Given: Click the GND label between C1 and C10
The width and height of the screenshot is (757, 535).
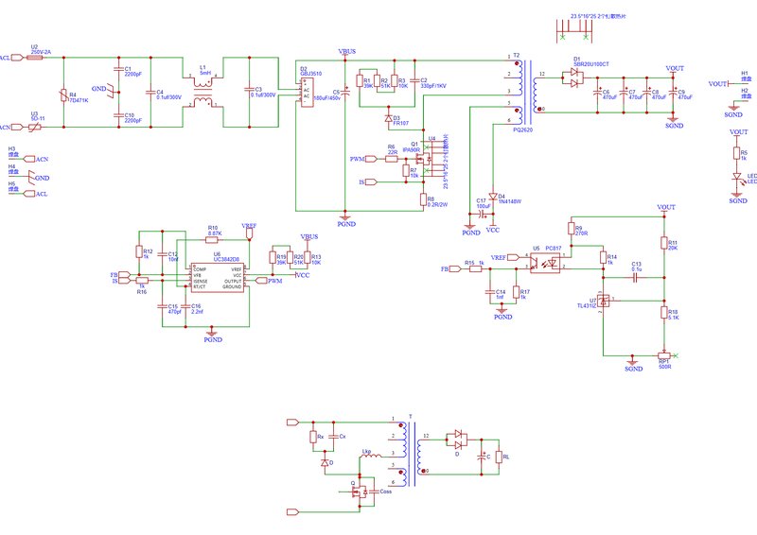Looking at the screenshot, I should (x=99, y=89).
